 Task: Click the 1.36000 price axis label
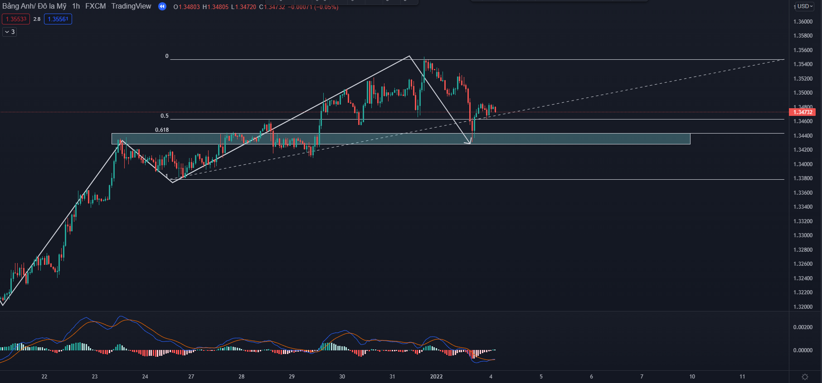point(803,22)
